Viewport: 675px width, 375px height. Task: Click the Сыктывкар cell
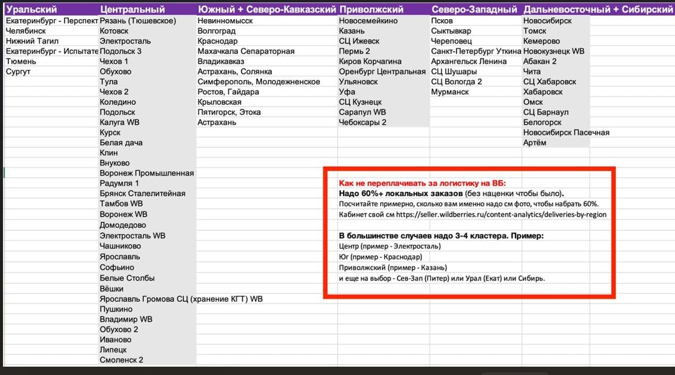pos(476,31)
